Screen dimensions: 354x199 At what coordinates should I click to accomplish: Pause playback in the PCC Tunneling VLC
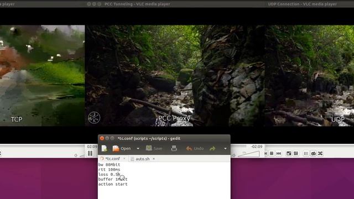coord(90,154)
